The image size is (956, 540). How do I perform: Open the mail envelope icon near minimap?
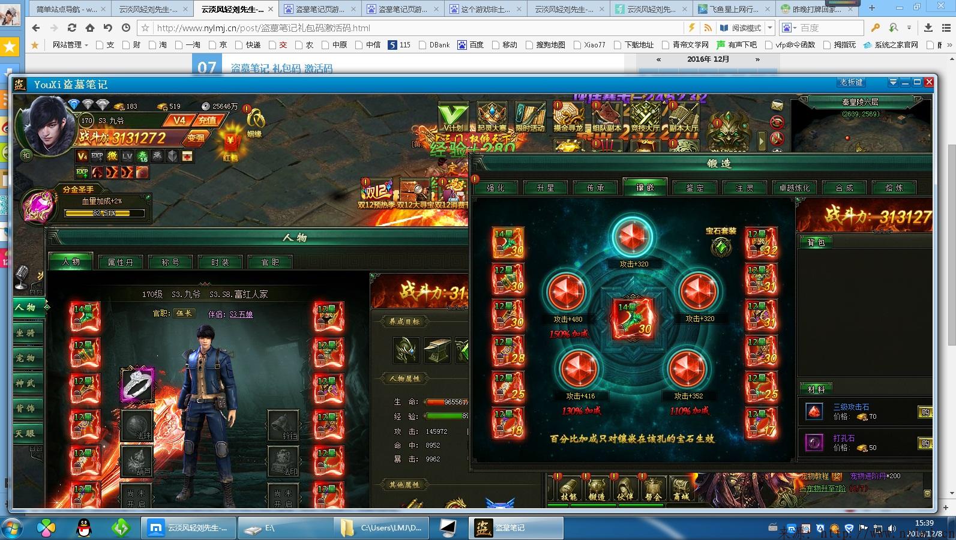(x=777, y=106)
